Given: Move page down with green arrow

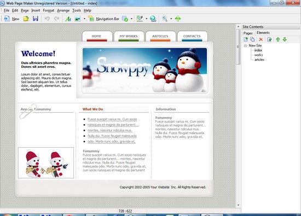Looking at the screenshot, I should coord(285,39).
